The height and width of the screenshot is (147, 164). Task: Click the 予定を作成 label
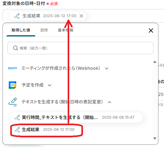click(x=32, y=85)
